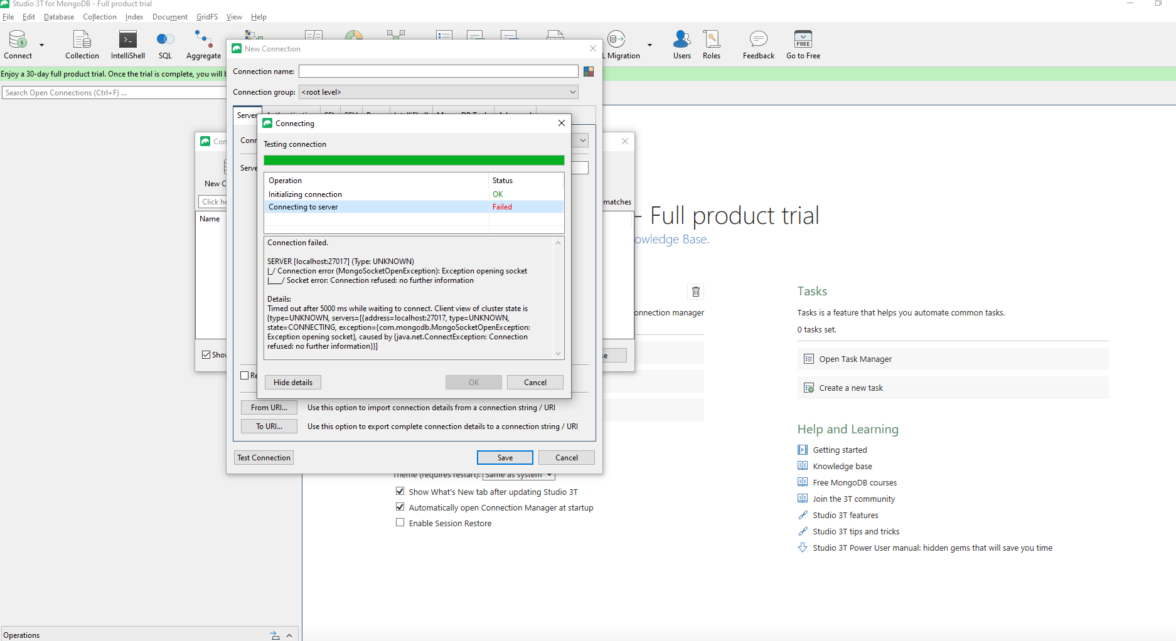Screen dimensions: 1176x641
Task: Click Cancel in the Connecting dialog
Action: pyautogui.click(x=535, y=382)
